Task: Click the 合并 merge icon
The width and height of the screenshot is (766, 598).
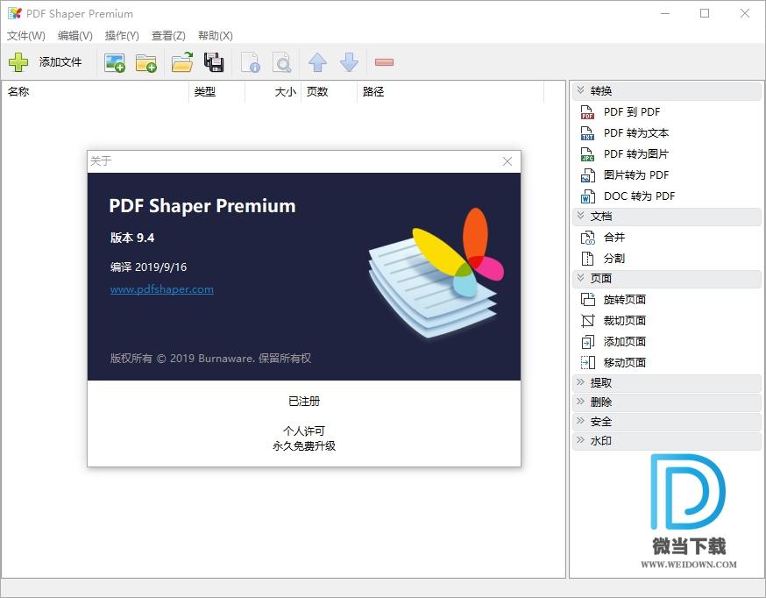Action: (x=588, y=238)
